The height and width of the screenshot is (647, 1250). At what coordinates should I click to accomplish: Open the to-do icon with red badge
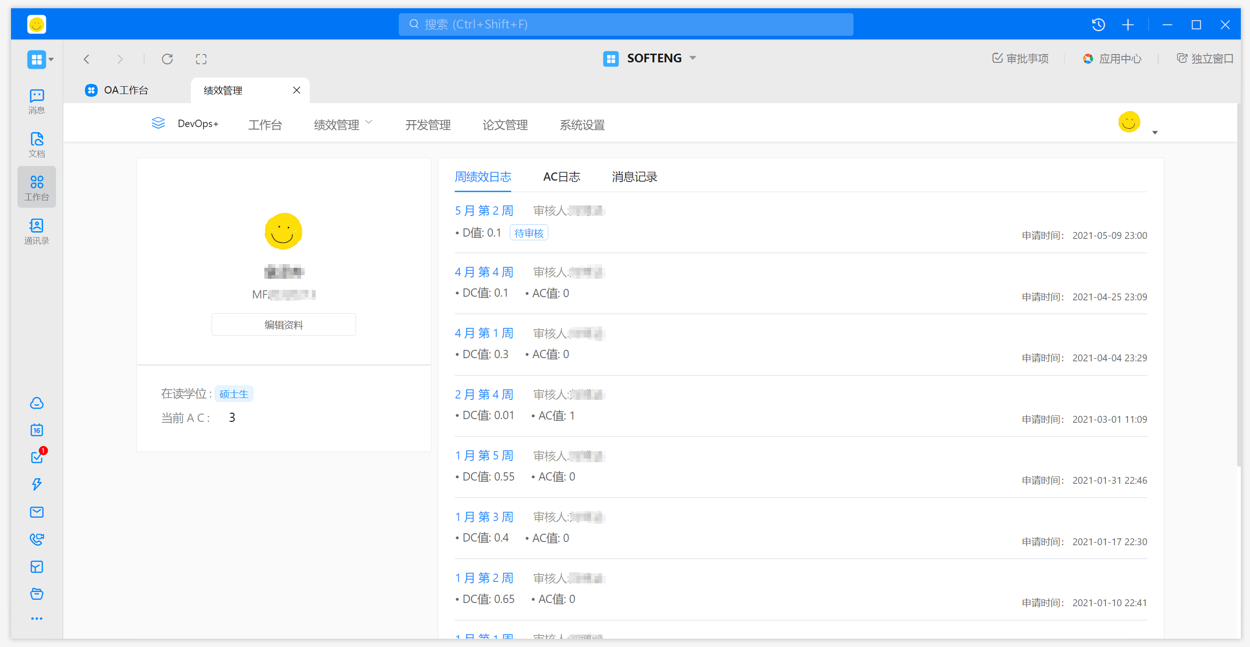[x=36, y=457]
